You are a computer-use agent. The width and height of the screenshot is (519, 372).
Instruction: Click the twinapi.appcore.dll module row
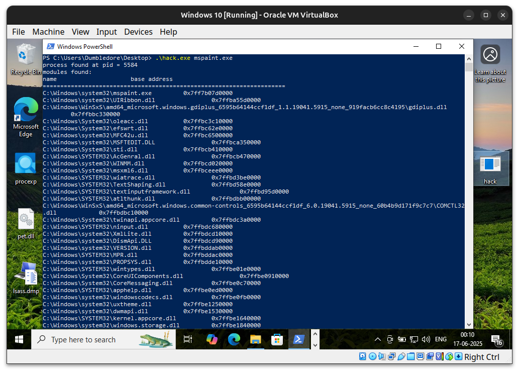coord(152,220)
